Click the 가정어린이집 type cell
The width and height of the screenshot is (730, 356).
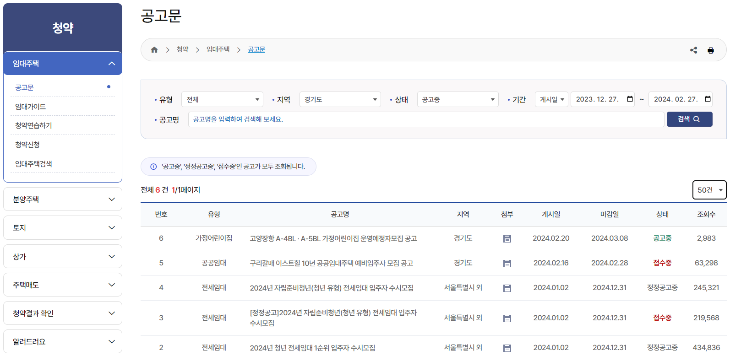214,238
